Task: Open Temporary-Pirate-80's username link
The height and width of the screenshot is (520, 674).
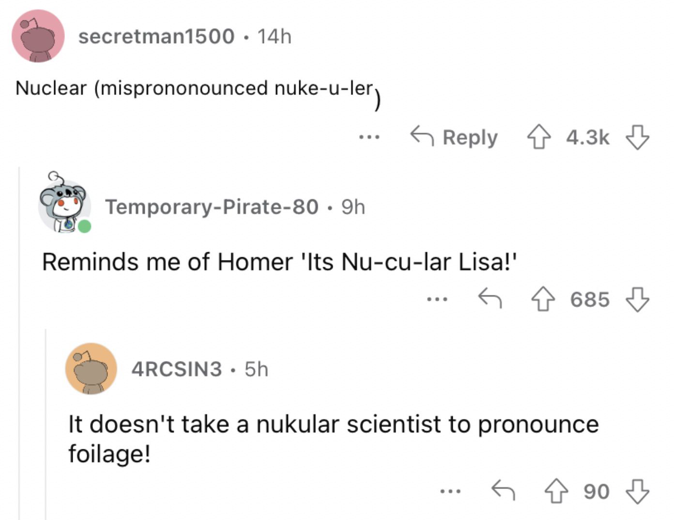Action: (212, 207)
